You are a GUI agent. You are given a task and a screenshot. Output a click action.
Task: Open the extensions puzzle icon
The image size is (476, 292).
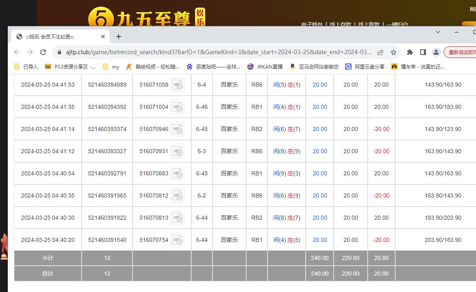(x=410, y=52)
